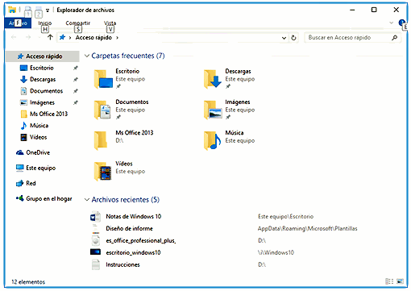The width and height of the screenshot is (411, 291).
Task: Select the Imágenes folder icon in frequent folders
Action: [x=213, y=110]
